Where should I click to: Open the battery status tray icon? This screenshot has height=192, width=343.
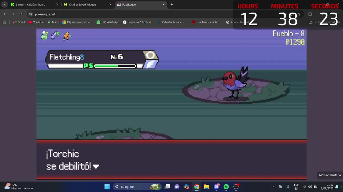click(x=315, y=187)
